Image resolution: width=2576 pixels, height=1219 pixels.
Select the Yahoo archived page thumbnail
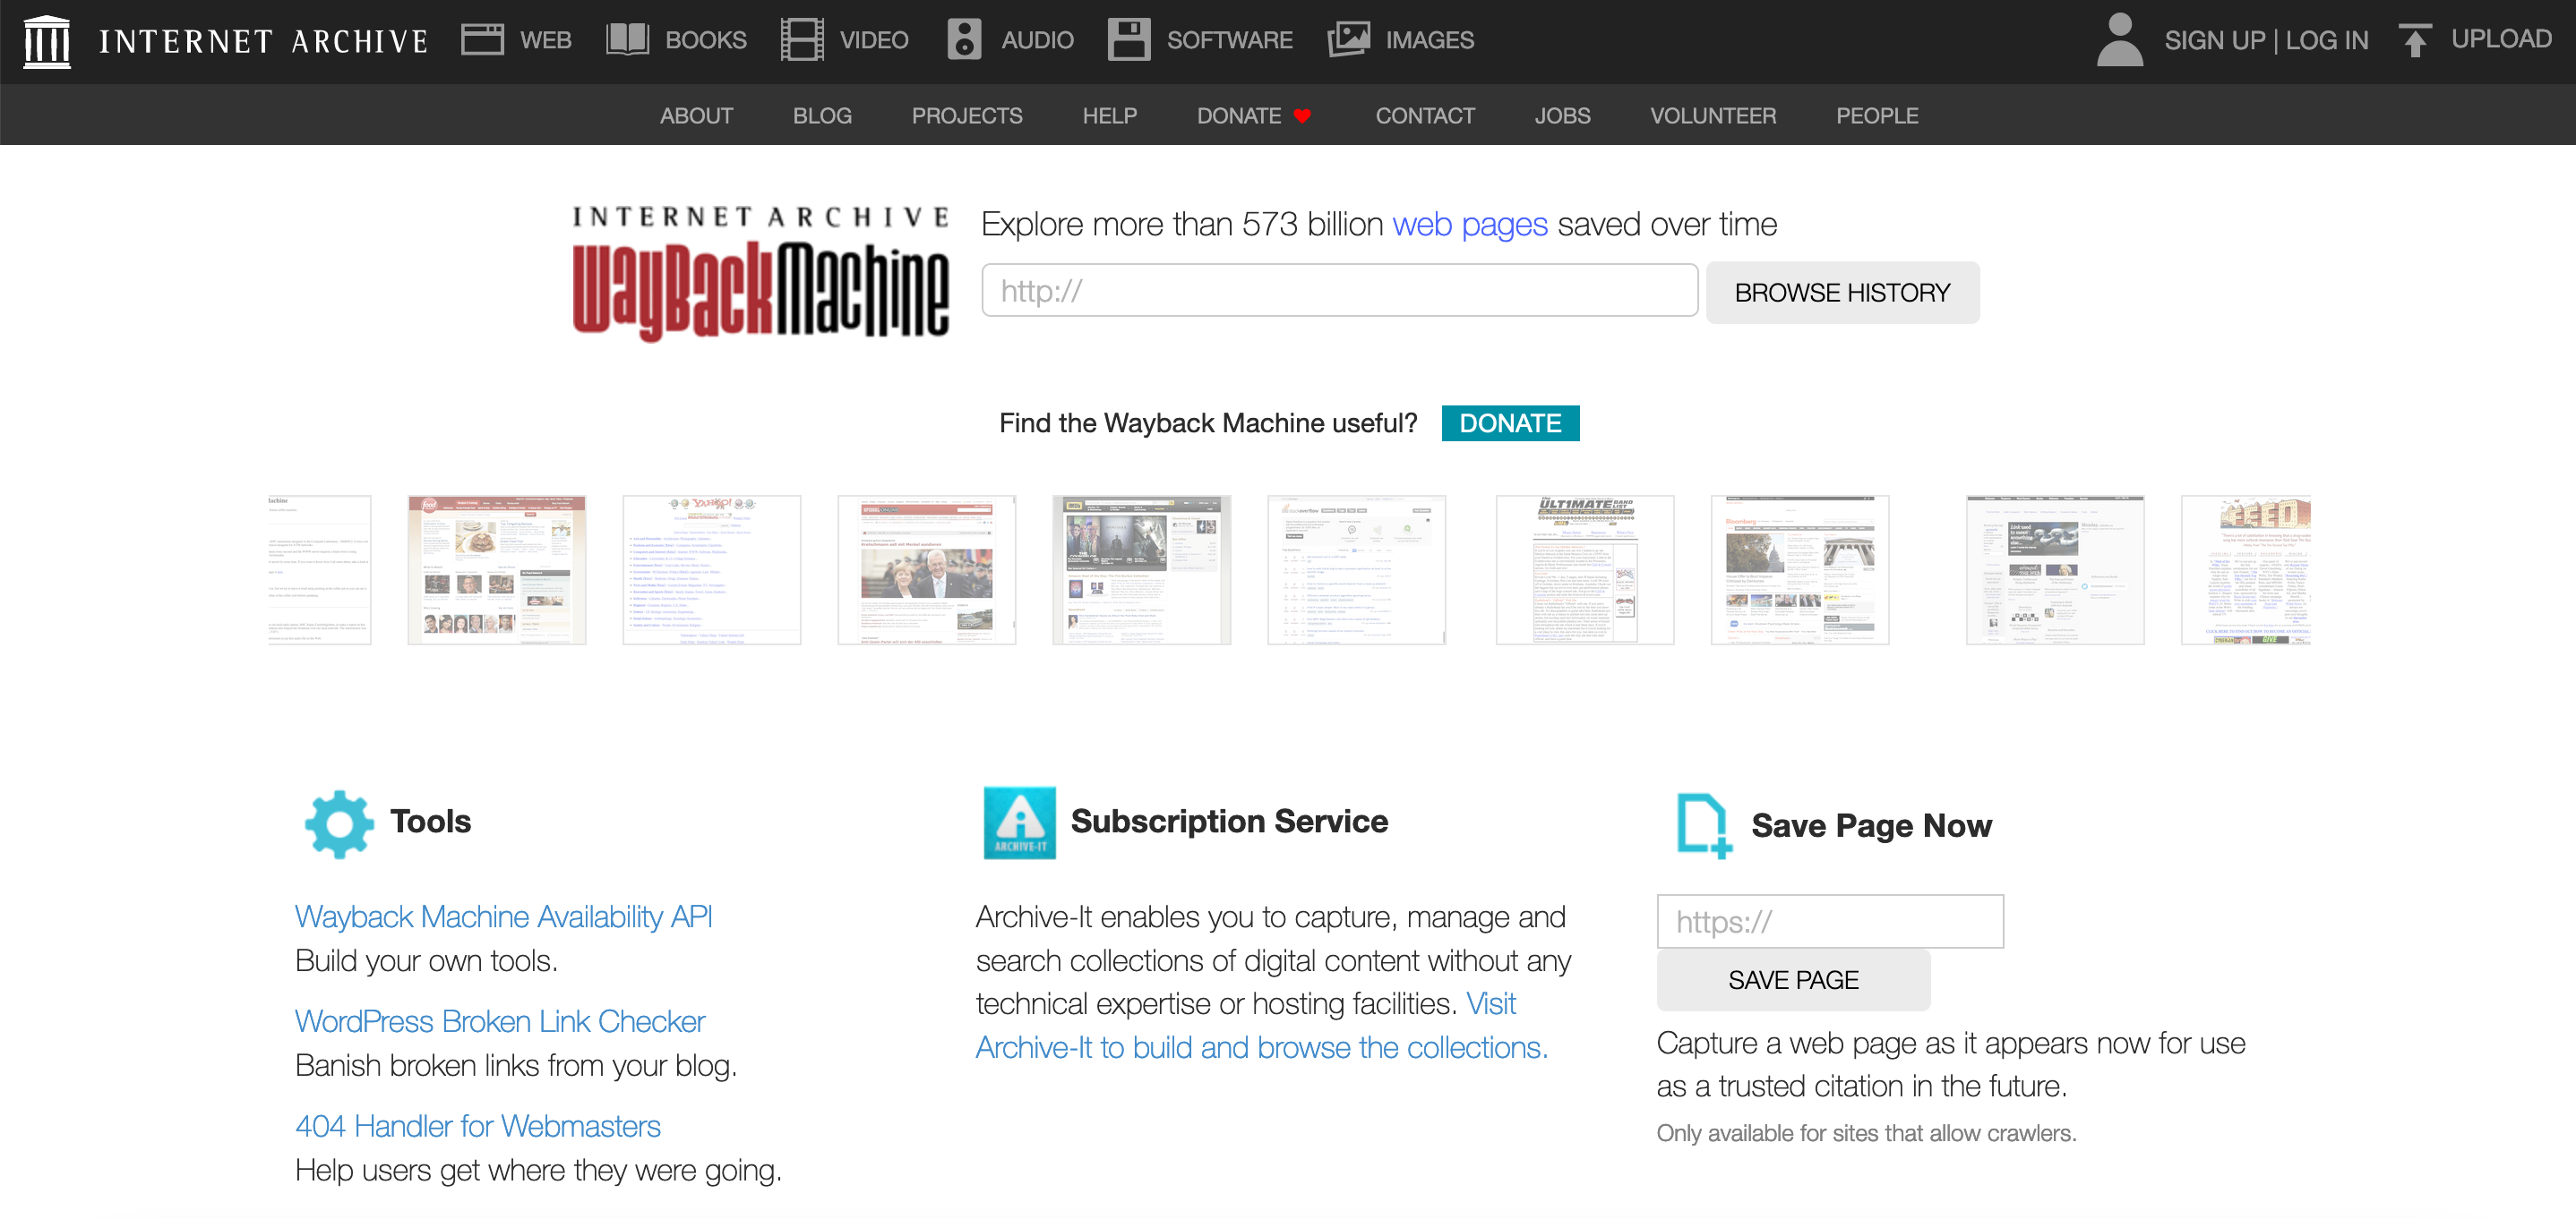pos(711,569)
